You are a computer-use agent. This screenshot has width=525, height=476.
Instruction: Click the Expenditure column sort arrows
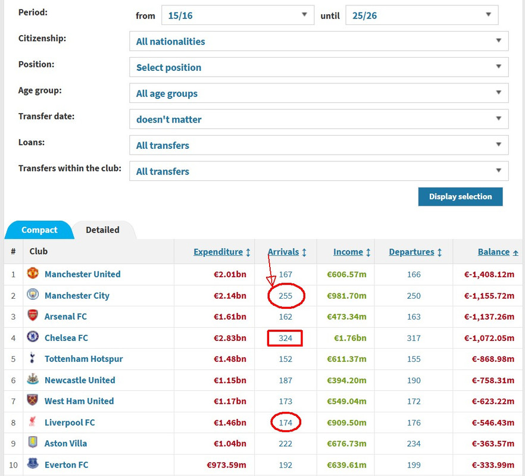point(248,252)
